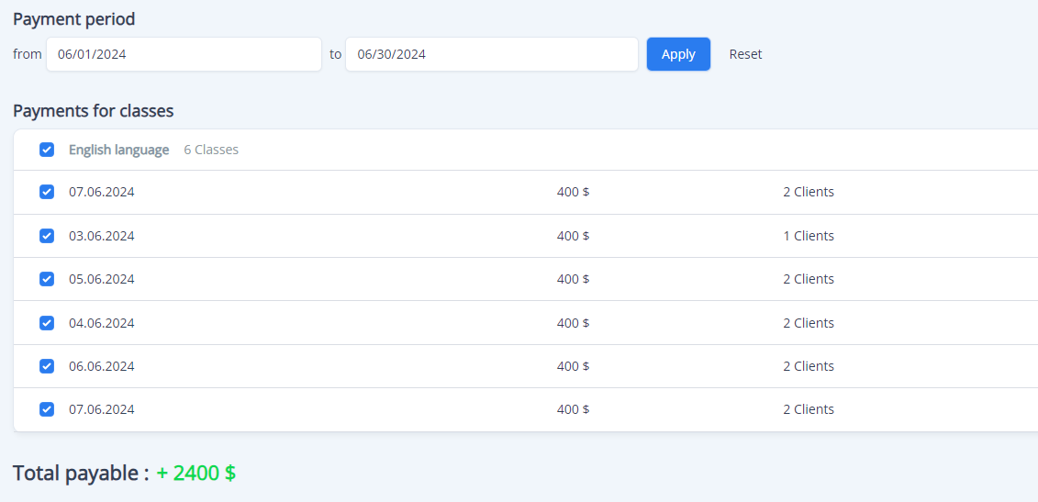This screenshot has width=1038, height=502.
Task: Click the '6 Classes' count label
Action: tap(211, 150)
